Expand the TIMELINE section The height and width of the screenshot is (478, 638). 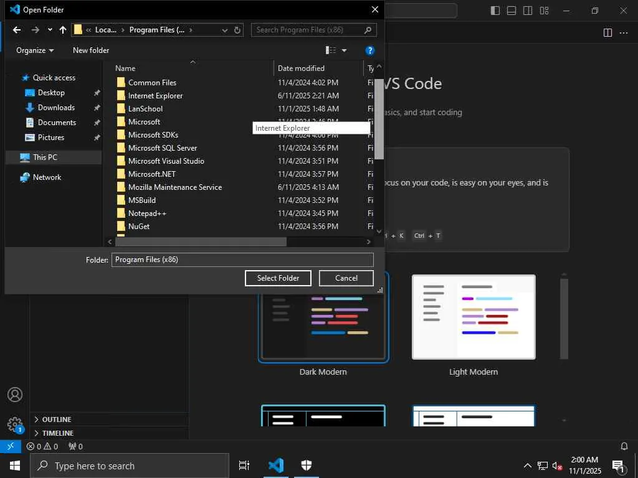[x=109, y=433]
